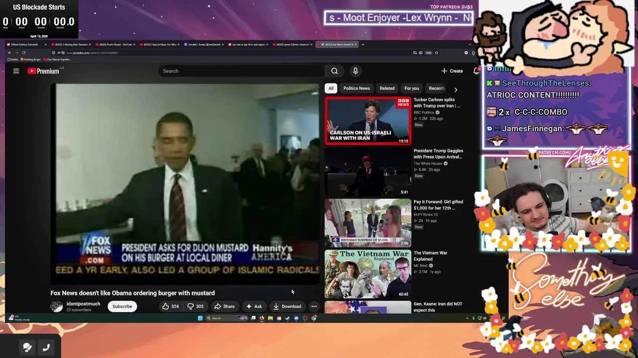The height and width of the screenshot is (358, 638).
Task: Open Firefox from the taskbar
Action: [x=262, y=318]
